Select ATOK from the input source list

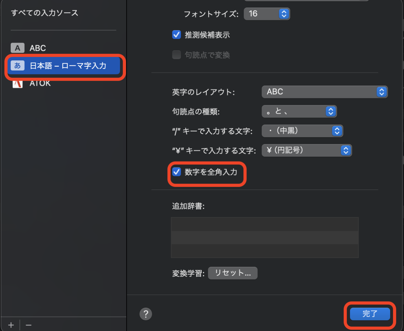click(40, 83)
